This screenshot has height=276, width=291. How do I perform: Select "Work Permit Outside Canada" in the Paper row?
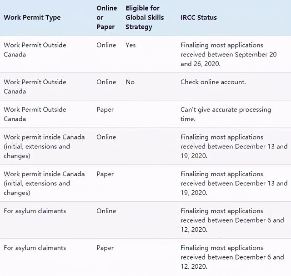click(35, 114)
